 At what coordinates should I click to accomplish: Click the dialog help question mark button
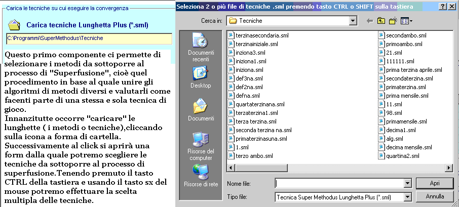(x=443, y=6)
